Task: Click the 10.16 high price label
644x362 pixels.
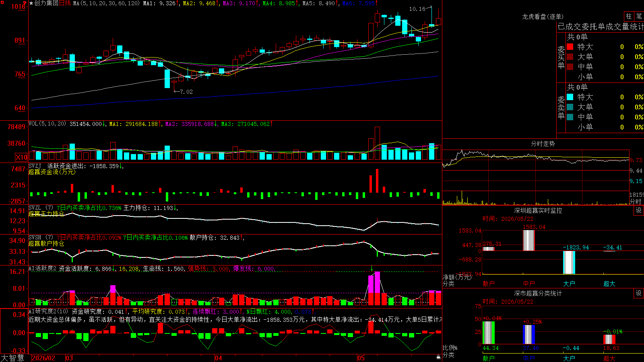Action: pos(417,9)
